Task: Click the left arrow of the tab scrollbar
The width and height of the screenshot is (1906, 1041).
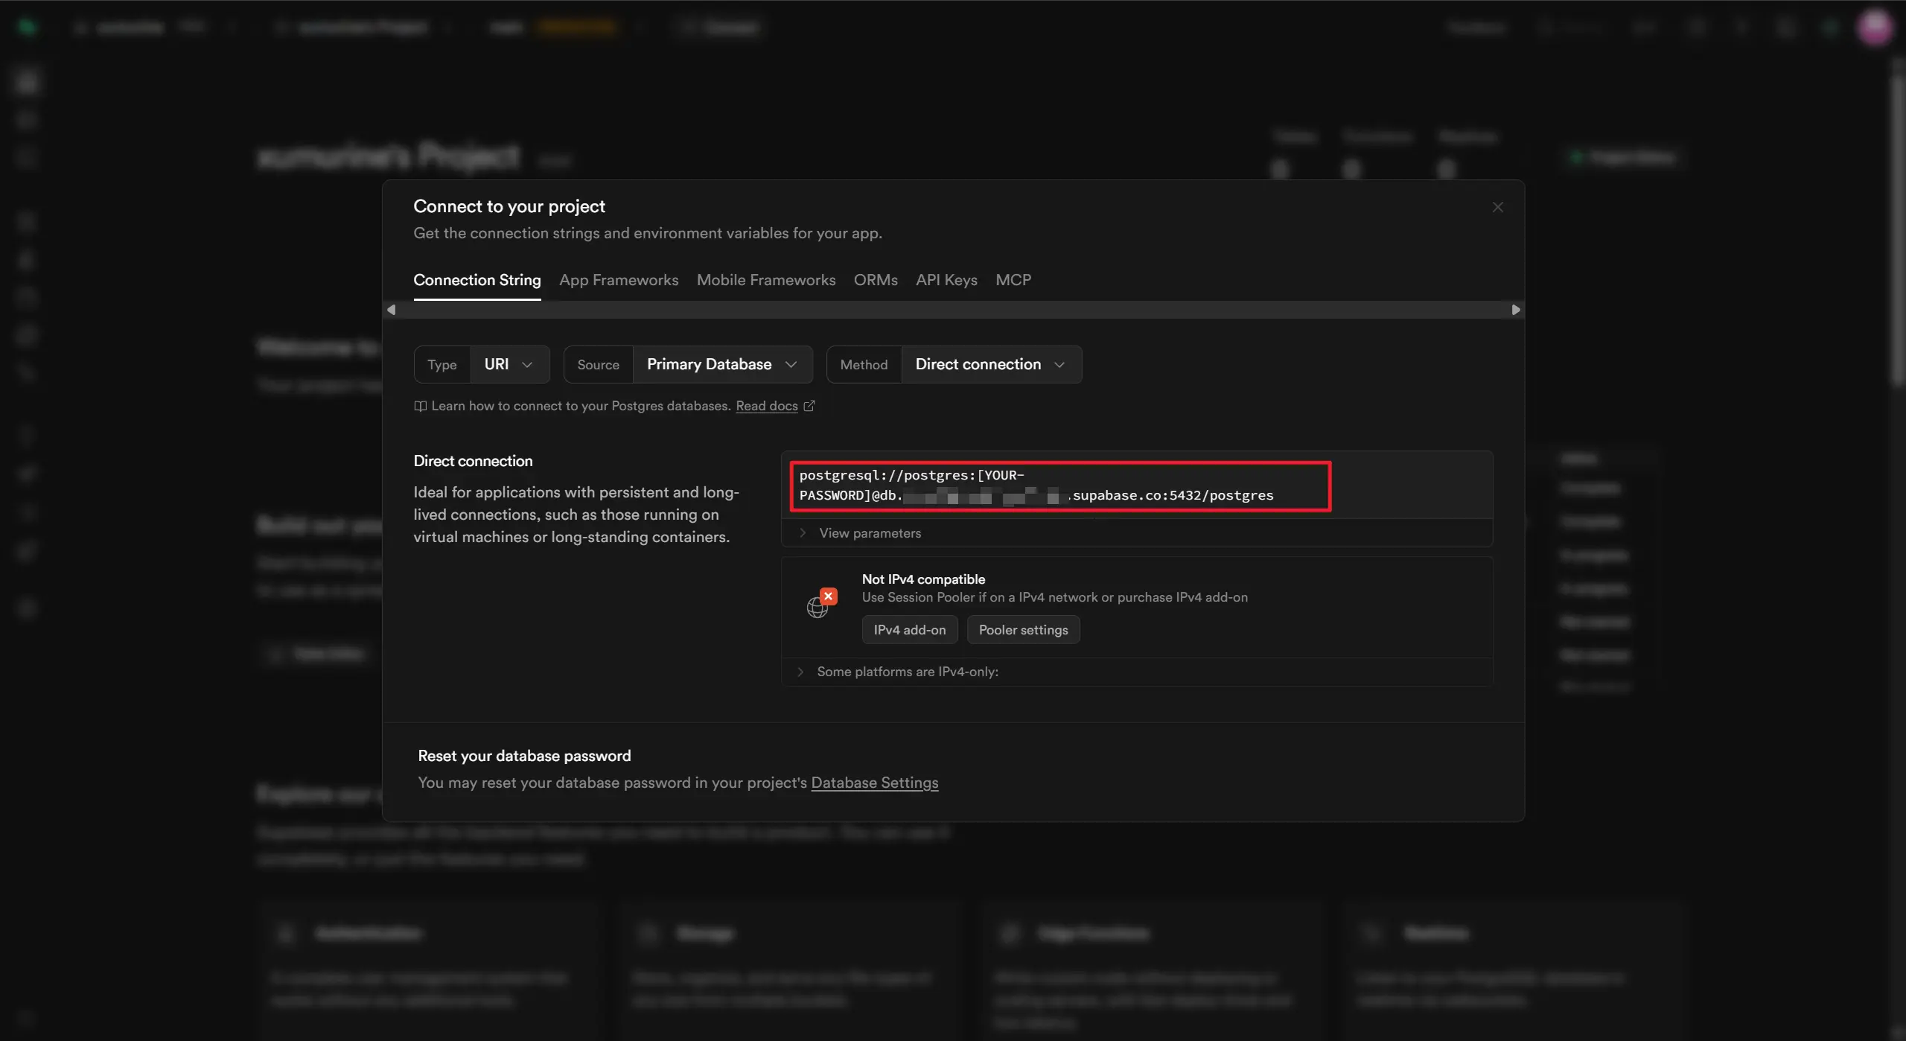Action: [x=392, y=310]
